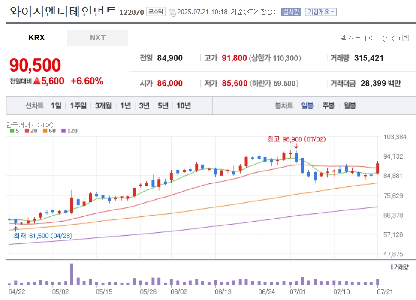Screen dimensions: 416x300
Task: Open the 넥스트레이드(NXT) link
Action: (x=370, y=39)
